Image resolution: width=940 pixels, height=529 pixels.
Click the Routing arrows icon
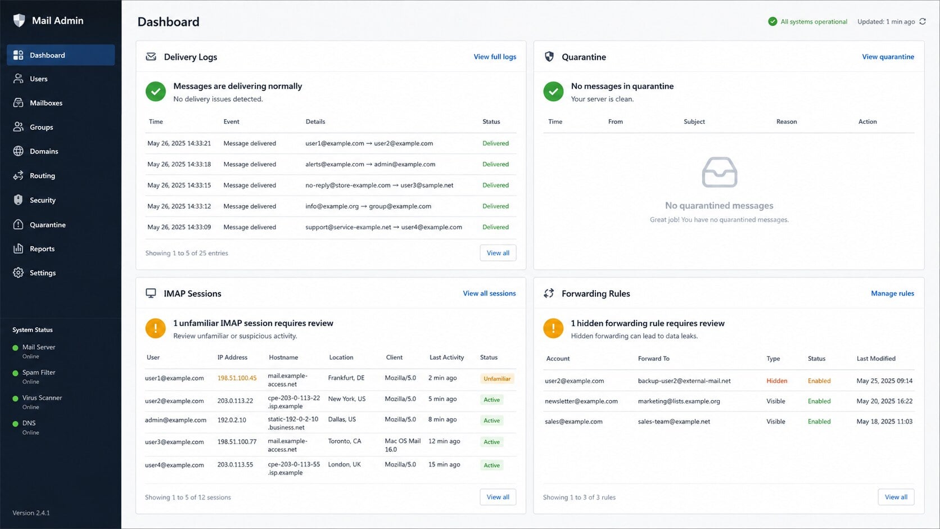click(x=19, y=175)
